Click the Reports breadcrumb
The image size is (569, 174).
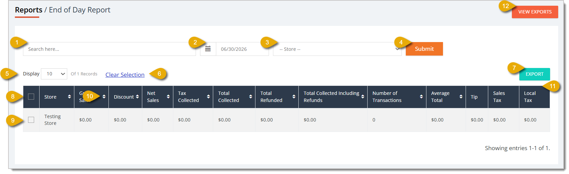click(29, 10)
